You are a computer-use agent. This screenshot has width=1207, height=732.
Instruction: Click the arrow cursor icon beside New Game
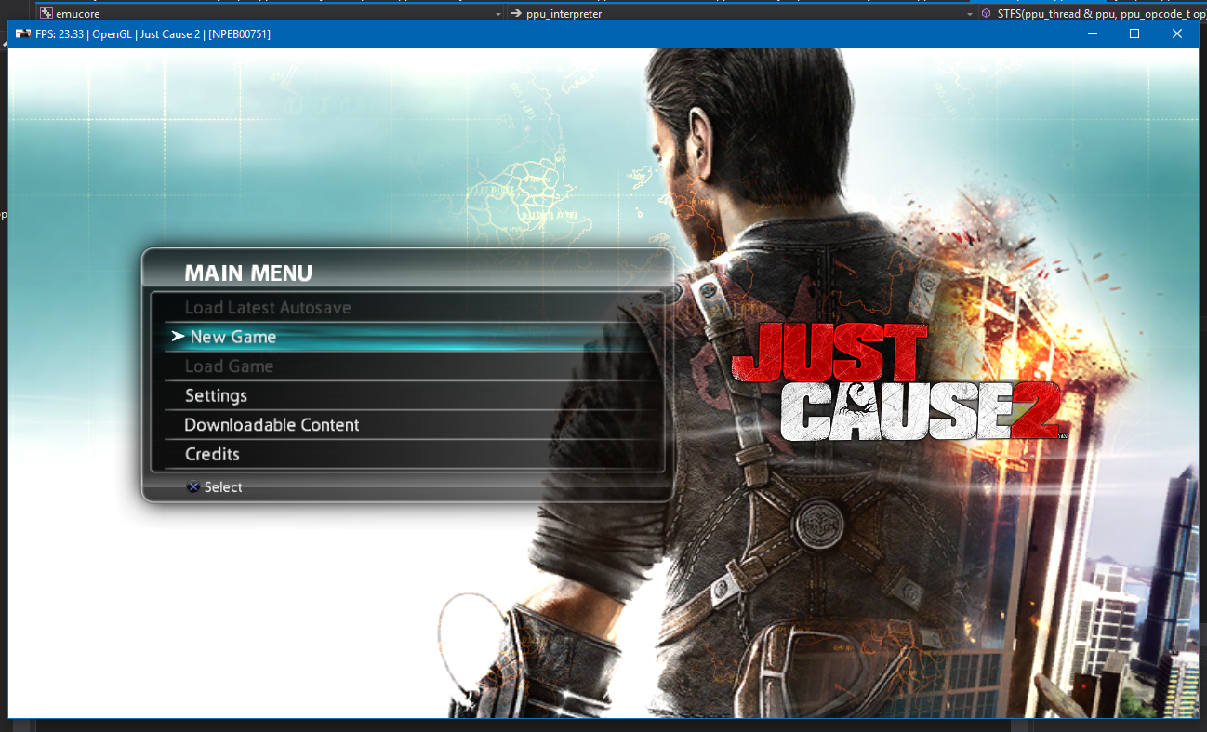pyautogui.click(x=178, y=337)
